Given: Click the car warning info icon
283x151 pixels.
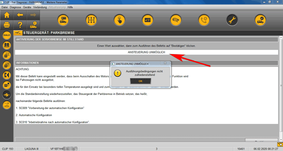Looking at the screenshot, I should pos(33,25).
